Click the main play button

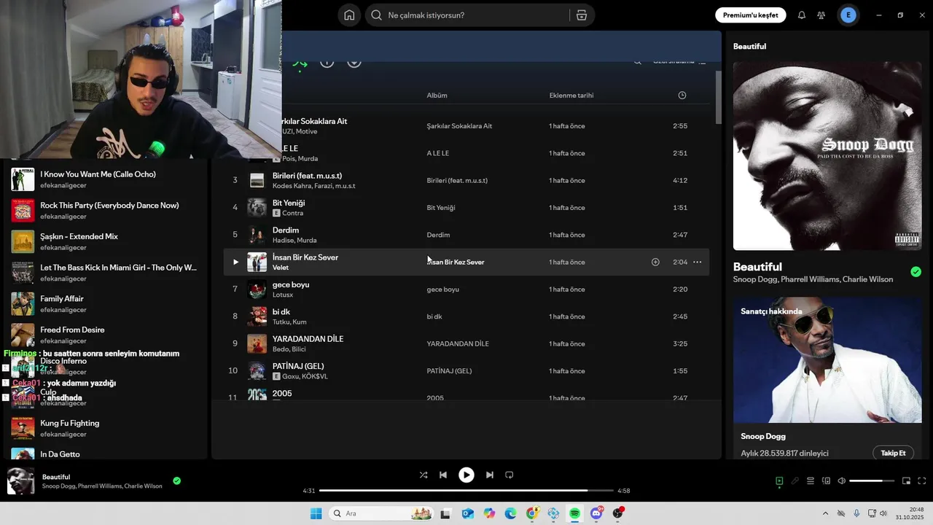(x=466, y=475)
